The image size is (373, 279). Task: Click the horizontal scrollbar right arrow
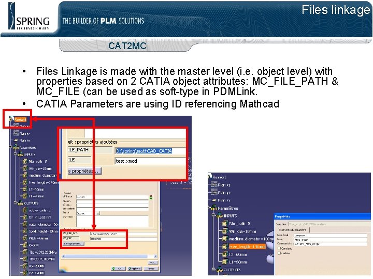coord(155,256)
